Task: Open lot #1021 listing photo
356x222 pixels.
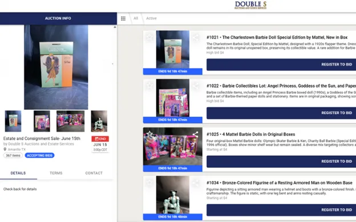Action: (173, 50)
